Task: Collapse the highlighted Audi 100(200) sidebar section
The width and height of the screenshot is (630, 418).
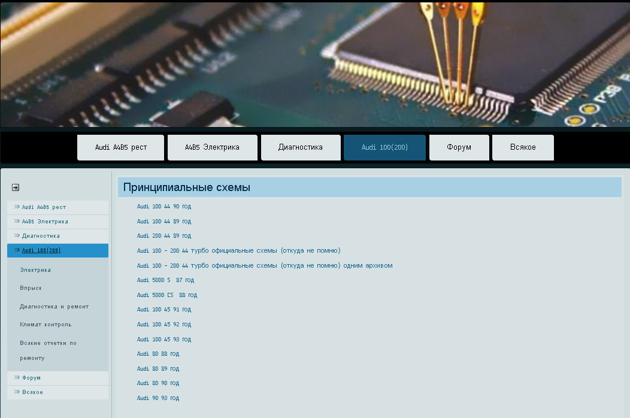Action: click(41, 250)
